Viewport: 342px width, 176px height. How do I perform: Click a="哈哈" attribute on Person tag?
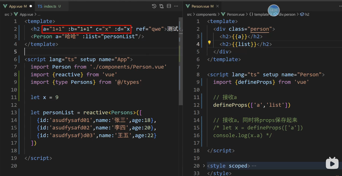pos(67,36)
